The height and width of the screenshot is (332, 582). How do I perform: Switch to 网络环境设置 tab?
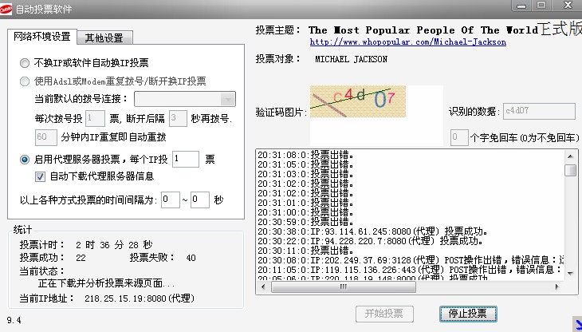point(42,37)
